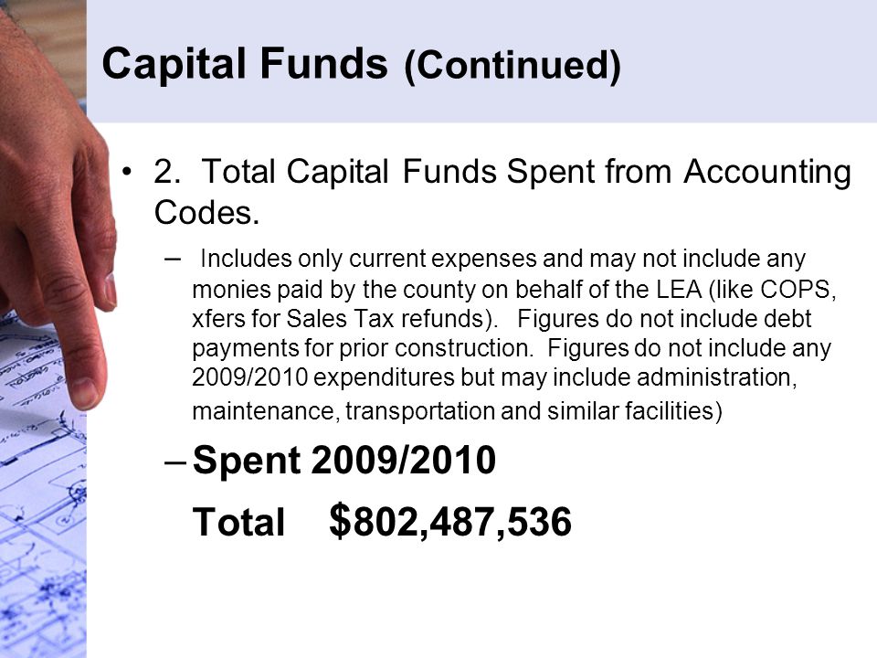Click the bold "Spent 2009/2010" heading
The image size is (877, 658).
[344, 461]
